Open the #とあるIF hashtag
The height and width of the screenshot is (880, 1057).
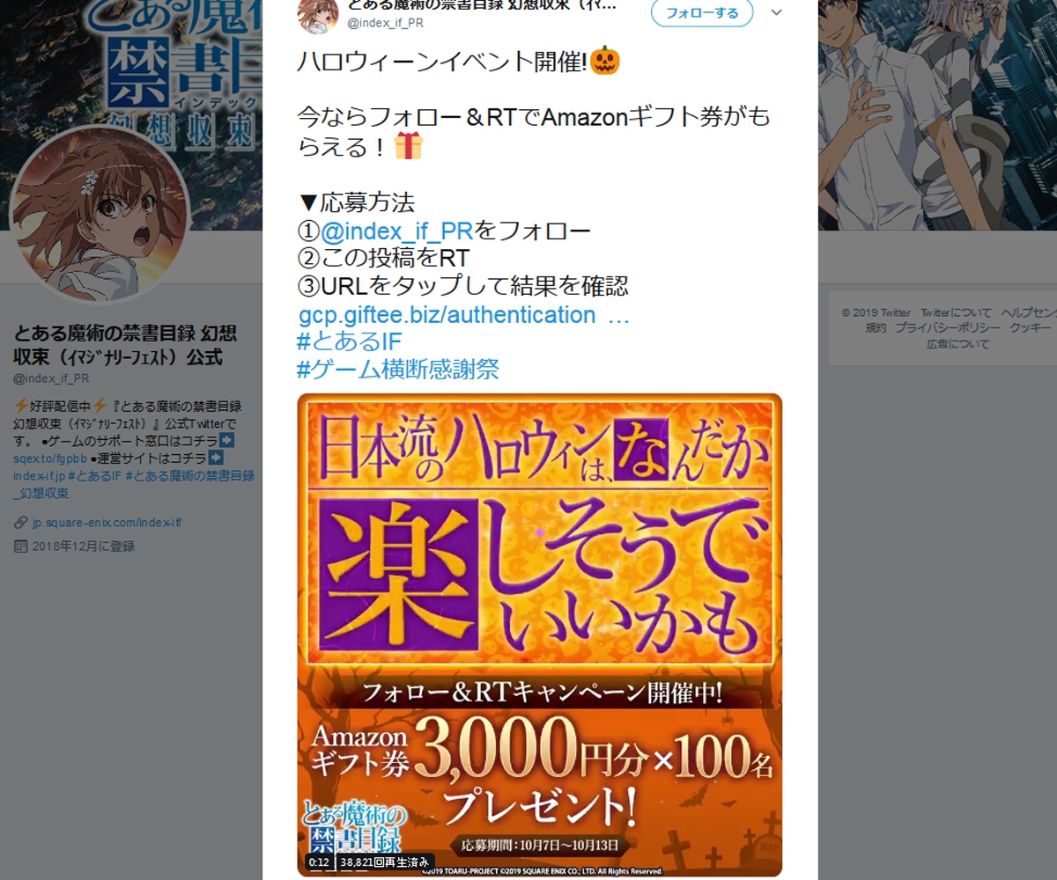pos(350,341)
